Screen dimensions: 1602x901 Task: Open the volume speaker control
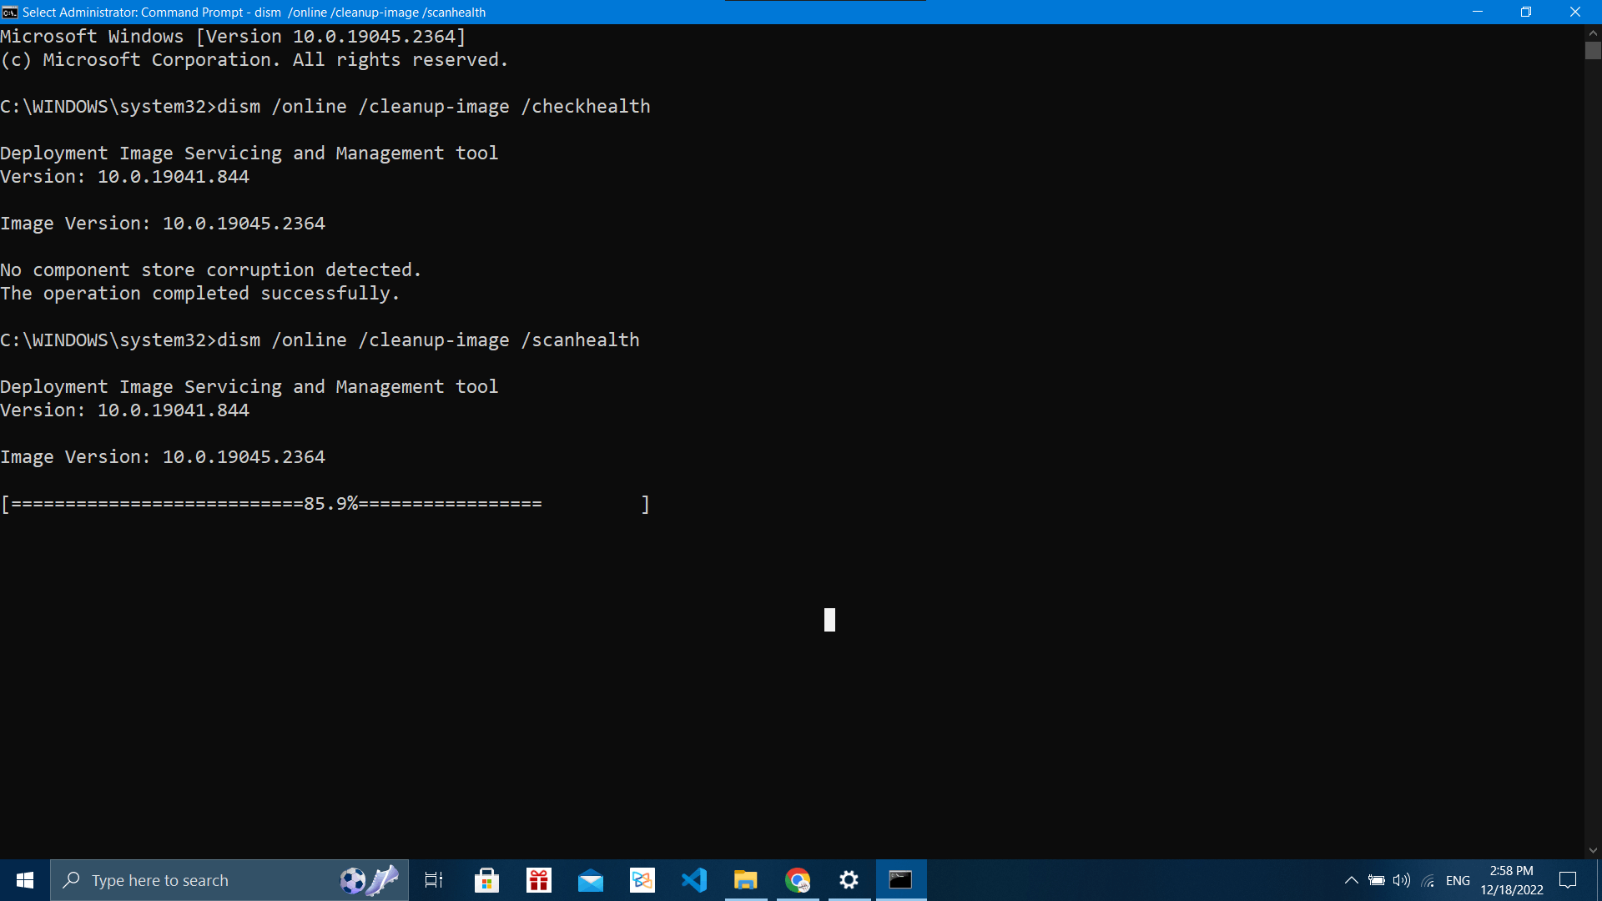[1402, 880]
